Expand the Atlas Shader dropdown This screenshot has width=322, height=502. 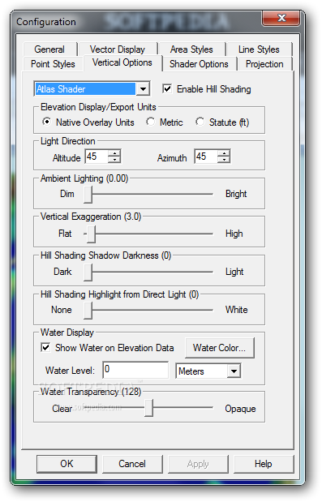point(143,89)
